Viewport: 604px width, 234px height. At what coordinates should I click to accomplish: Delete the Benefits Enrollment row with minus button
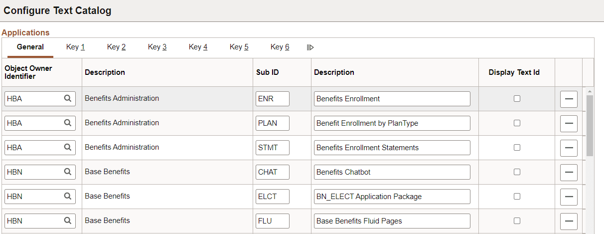point(569,99)
